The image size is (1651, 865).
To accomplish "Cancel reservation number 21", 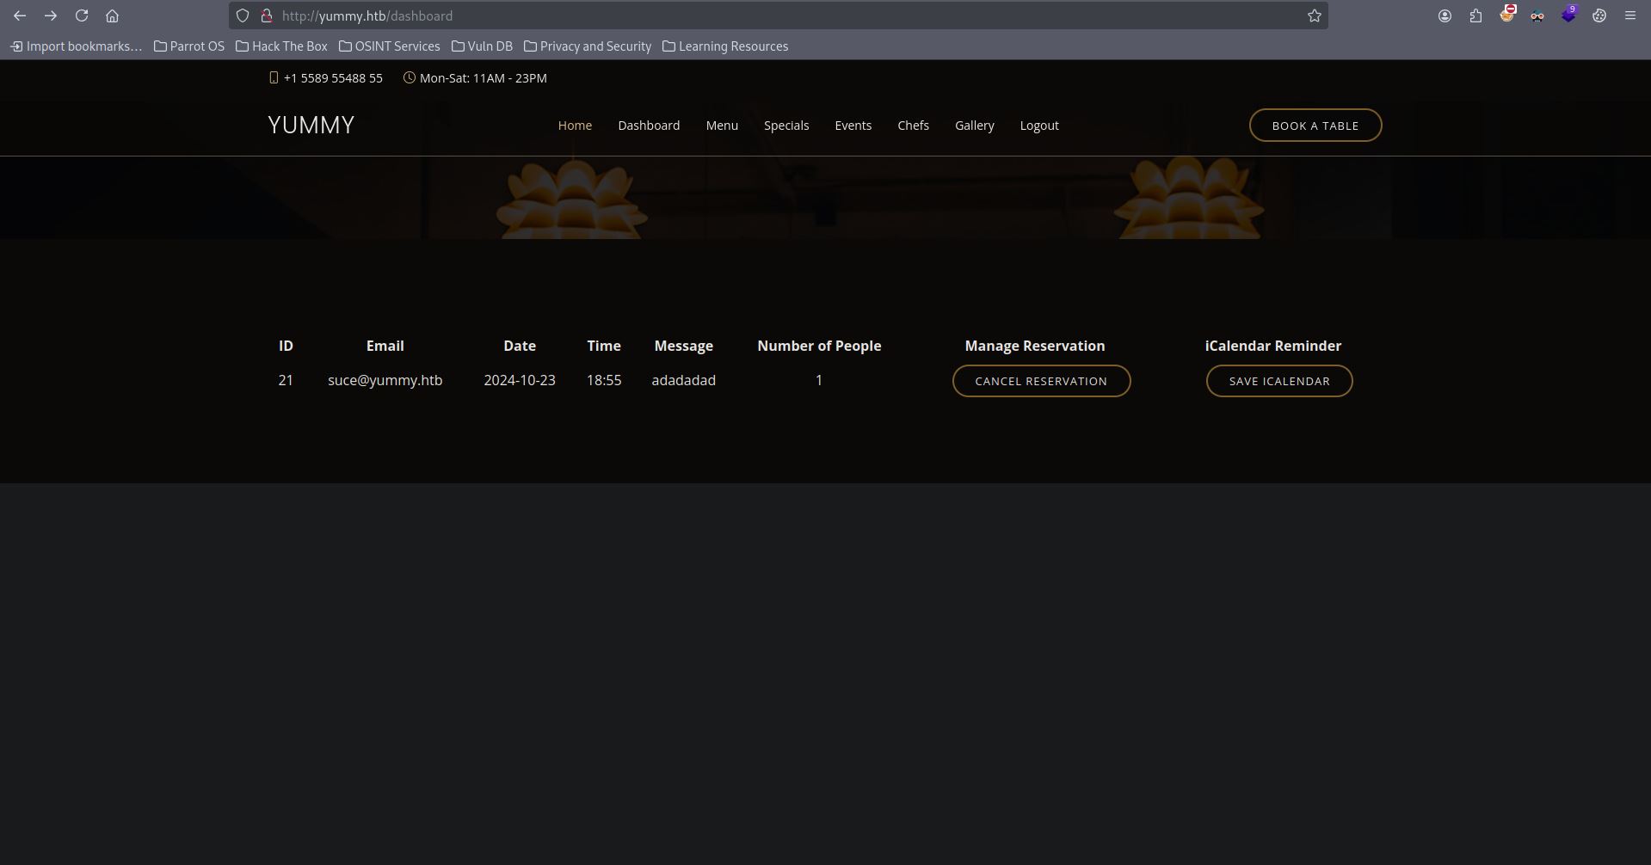I will 1041,381.
